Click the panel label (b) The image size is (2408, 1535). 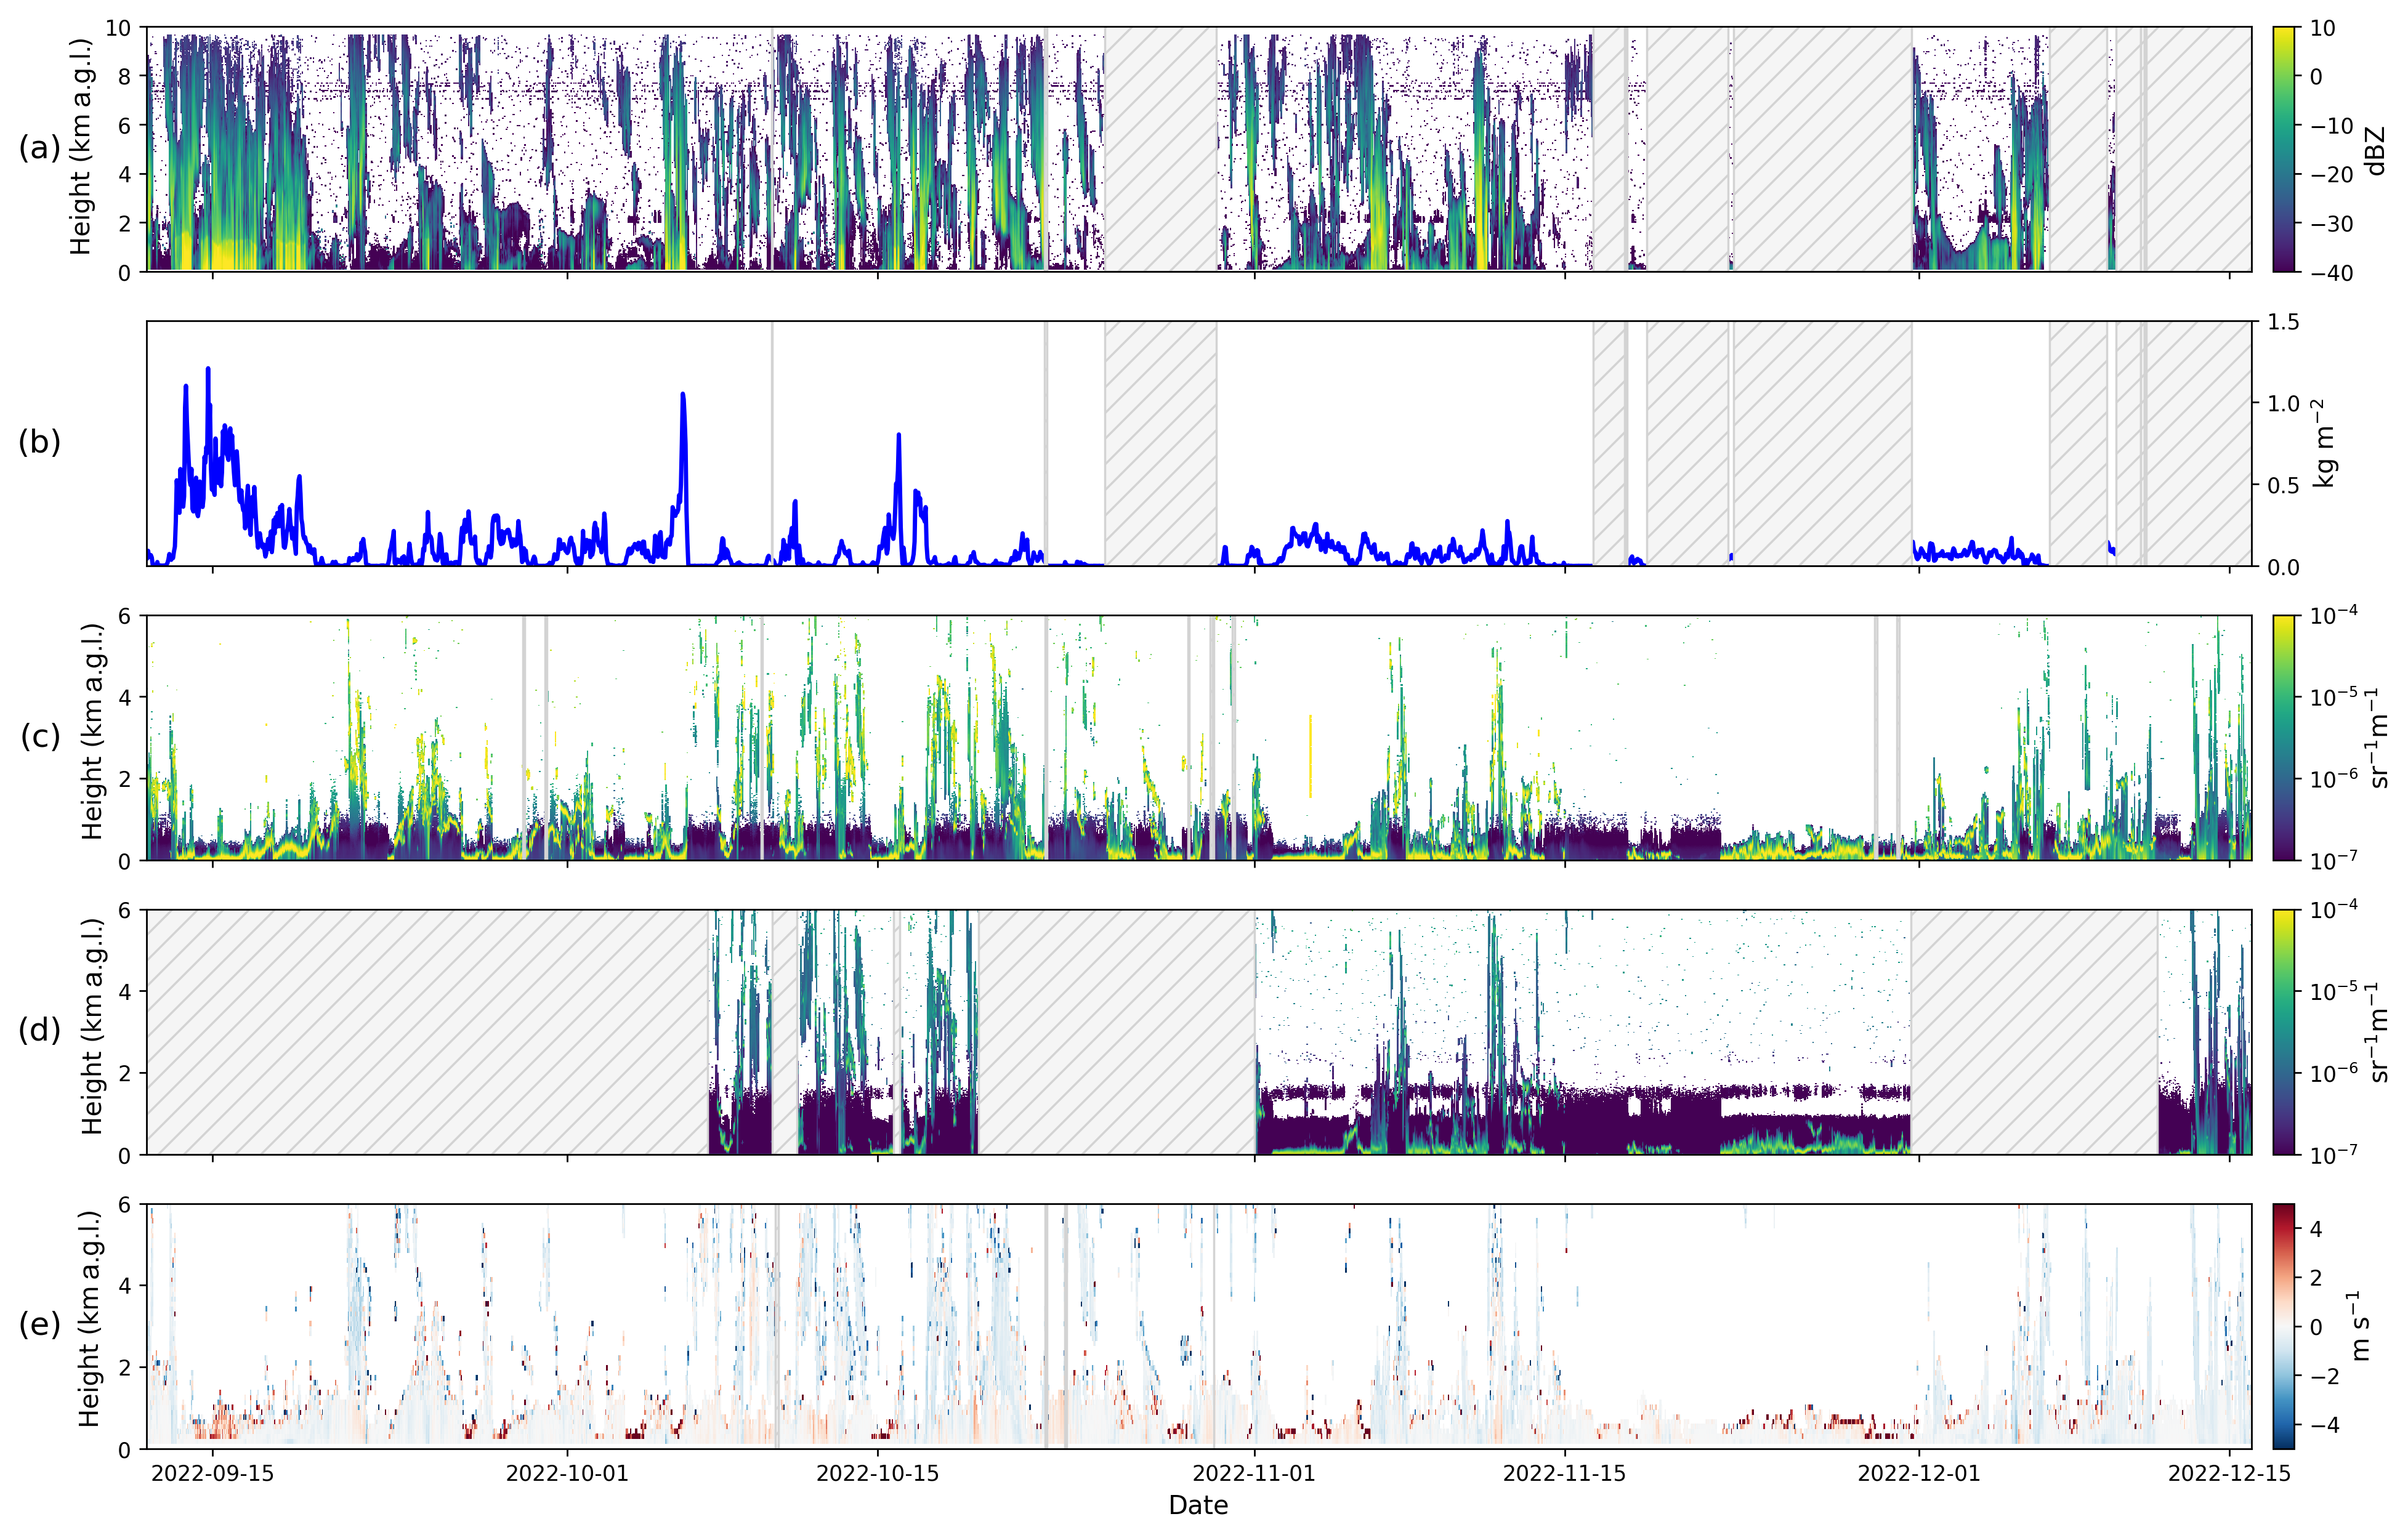click(x=39, y=442)
